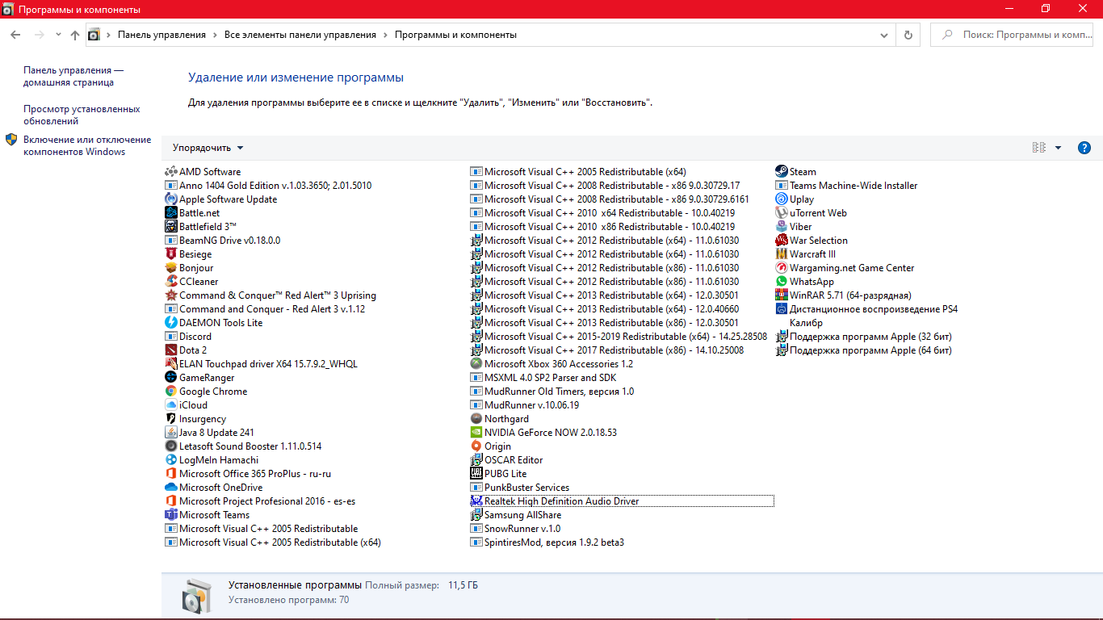Click the Wargaming.net Game Center icon
1103x620 pixels.
point(781,268)
